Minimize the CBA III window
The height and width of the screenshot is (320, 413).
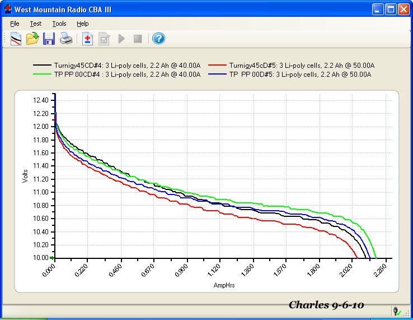378,9
